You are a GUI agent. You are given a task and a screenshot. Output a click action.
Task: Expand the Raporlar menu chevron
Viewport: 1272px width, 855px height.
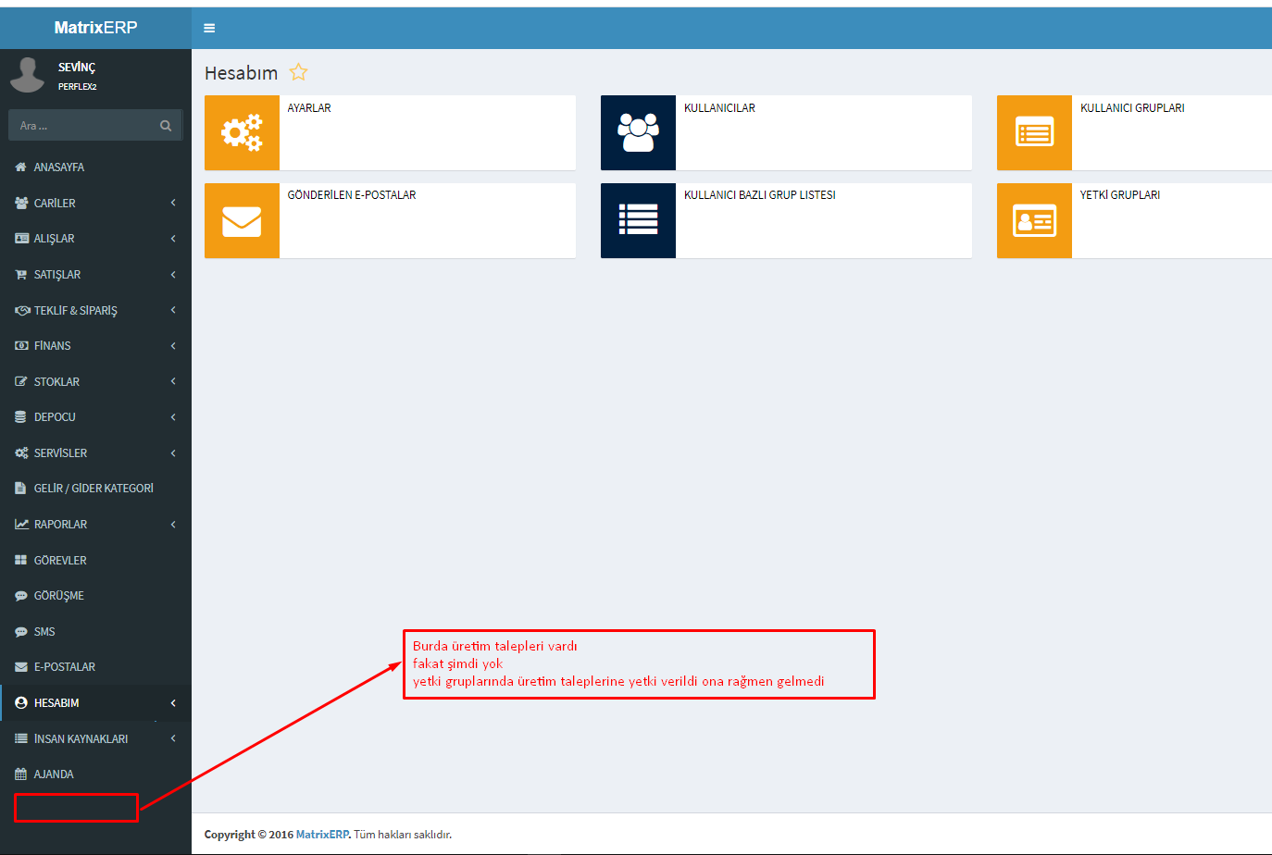coord(173,525)
